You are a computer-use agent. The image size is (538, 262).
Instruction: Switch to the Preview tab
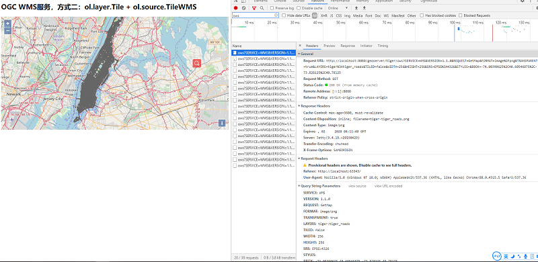[x=330, y=46]
